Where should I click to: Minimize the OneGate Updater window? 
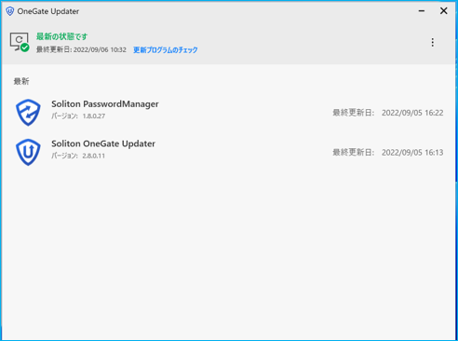(422, 11)
